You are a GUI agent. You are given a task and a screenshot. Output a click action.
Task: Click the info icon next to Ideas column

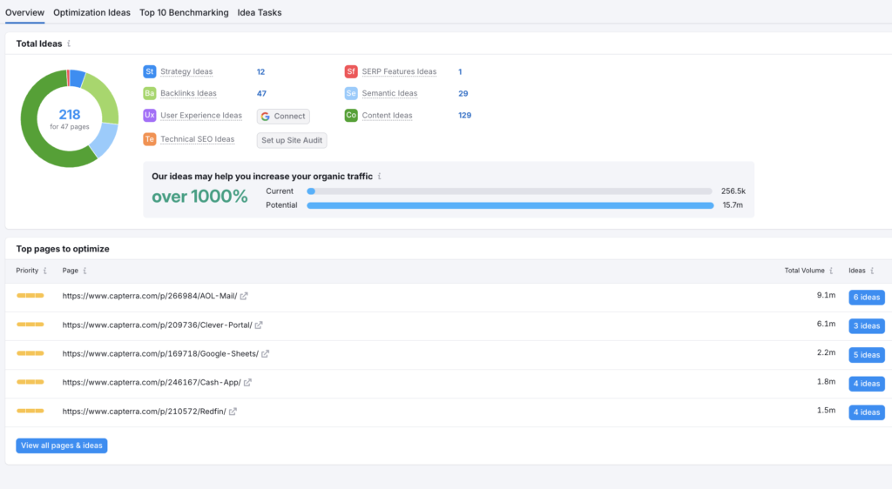872,271
